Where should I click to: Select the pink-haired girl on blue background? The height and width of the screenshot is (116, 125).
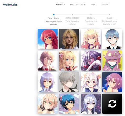tap(112, 82)
